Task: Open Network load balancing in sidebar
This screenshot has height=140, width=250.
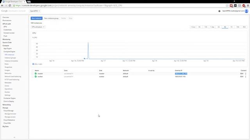Action: [13, 77]
